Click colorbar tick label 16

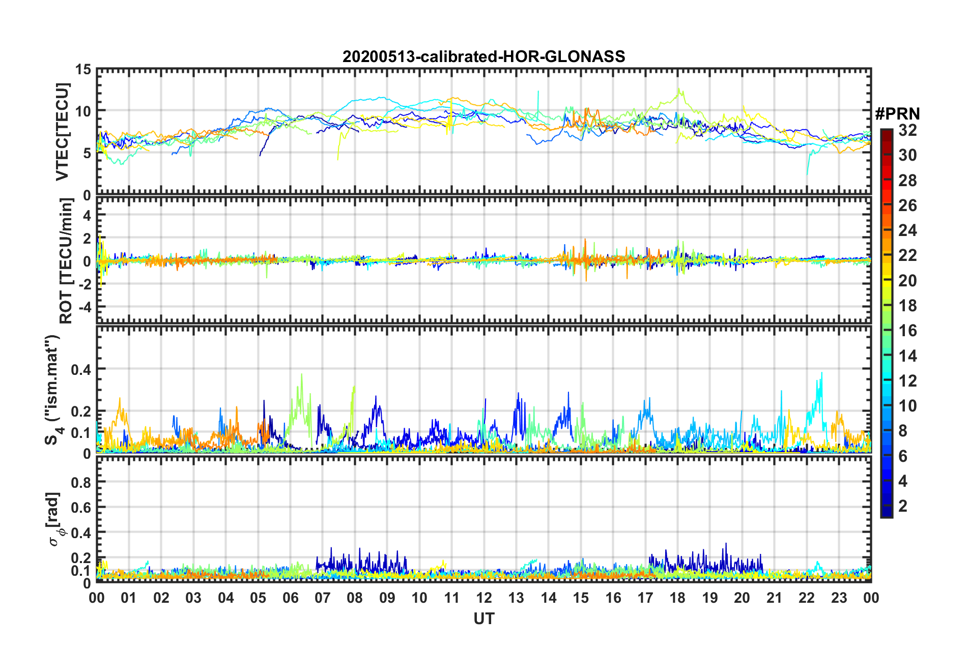tap(907, 331)
